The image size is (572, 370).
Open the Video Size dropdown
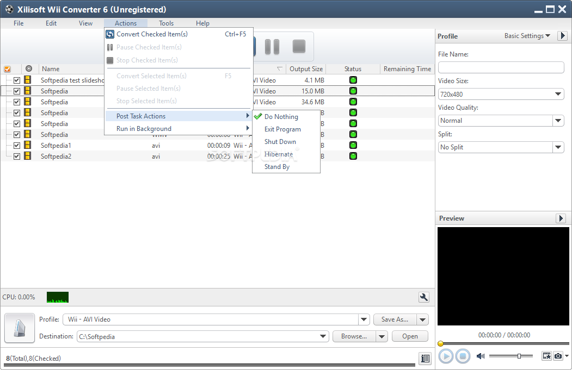(558, 94)
